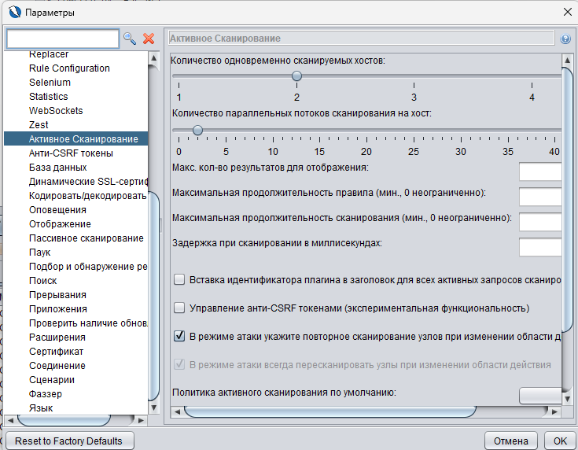This screenshot has height=450, width=578.
Task: Select Кодировать/декодировать entry
Action: click(x=88, y=195)
